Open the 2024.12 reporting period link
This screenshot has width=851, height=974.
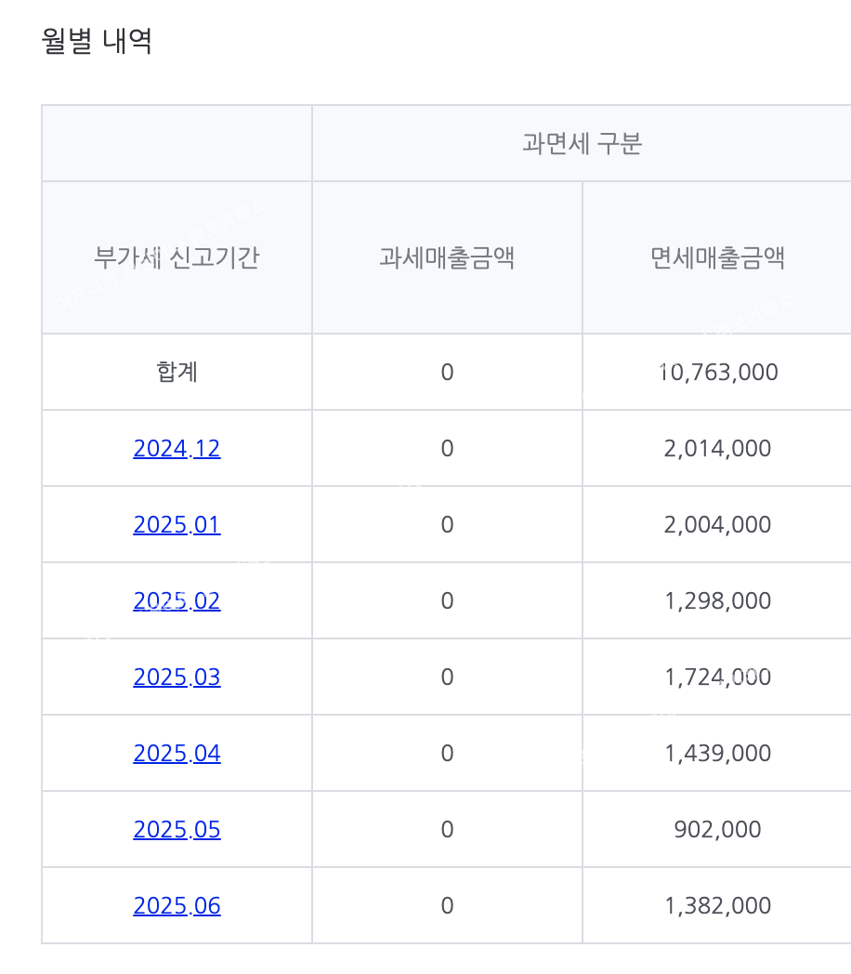click(x=177, y=449)
